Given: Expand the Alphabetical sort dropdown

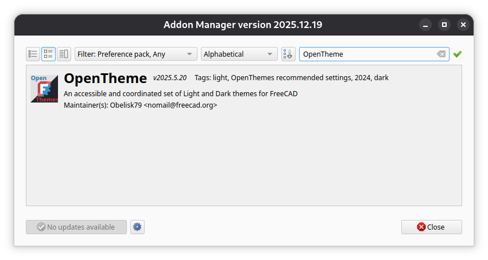Looking at the screenshot, I should point(239,54).
